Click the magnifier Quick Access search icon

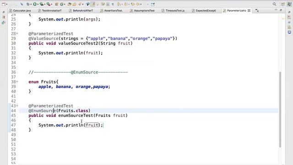tap(274, 4)
